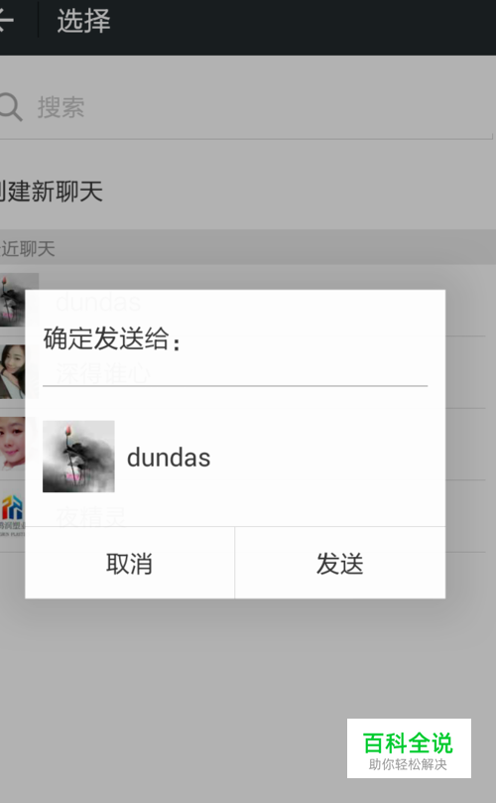Tap the colorful building logo avatar
Image resolution: width=496 pixels, height=803 pixels.
13,513
